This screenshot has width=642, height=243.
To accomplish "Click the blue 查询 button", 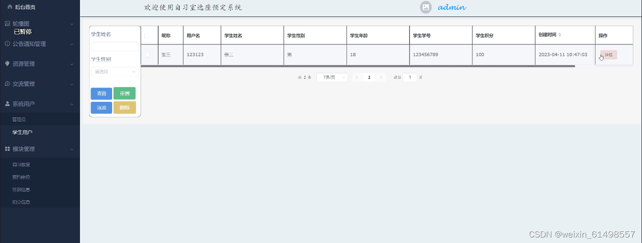I will (102, 94).
